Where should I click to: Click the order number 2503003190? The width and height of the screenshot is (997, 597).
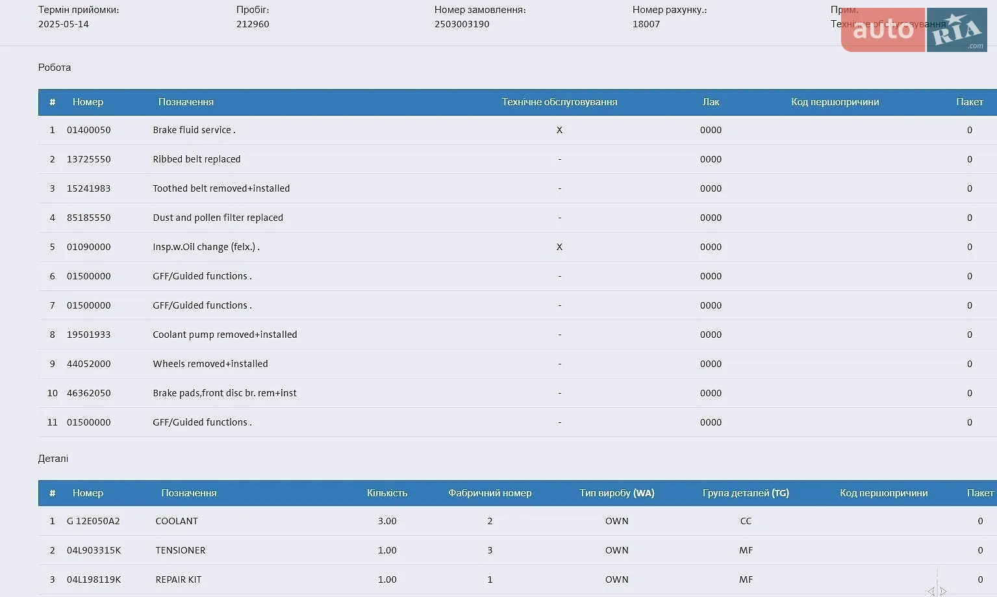(462, 24)
